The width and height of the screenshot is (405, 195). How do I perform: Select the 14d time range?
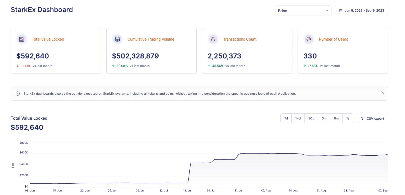[298, 118]
